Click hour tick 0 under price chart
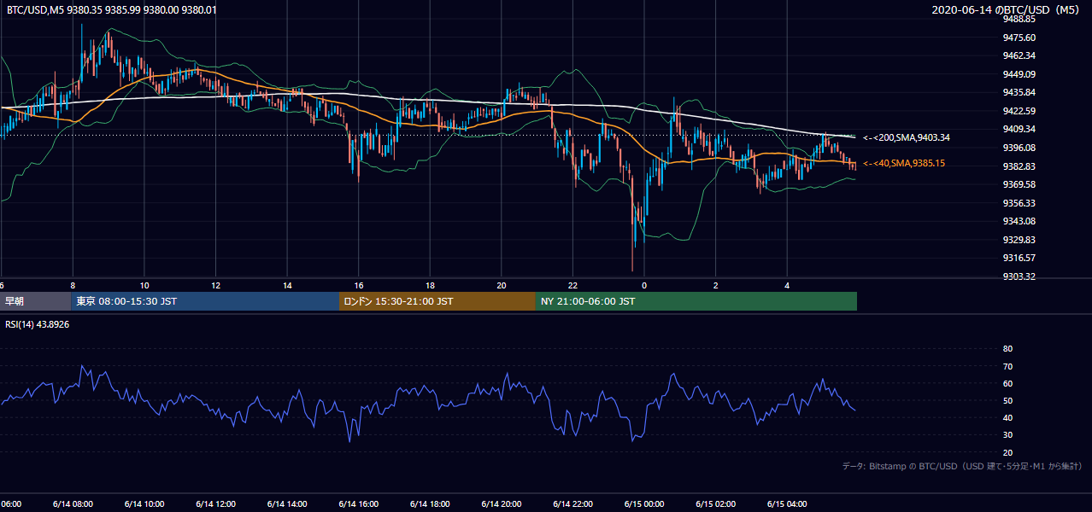Screen dimensions: 1092x512 (x=644, y=286)
